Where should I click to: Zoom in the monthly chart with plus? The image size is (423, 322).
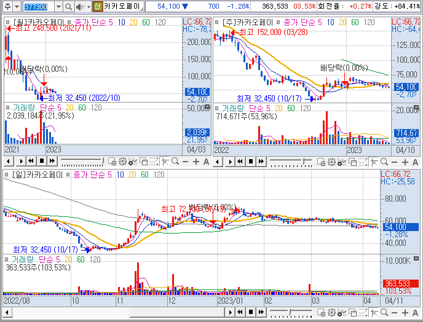coord(196,162)
